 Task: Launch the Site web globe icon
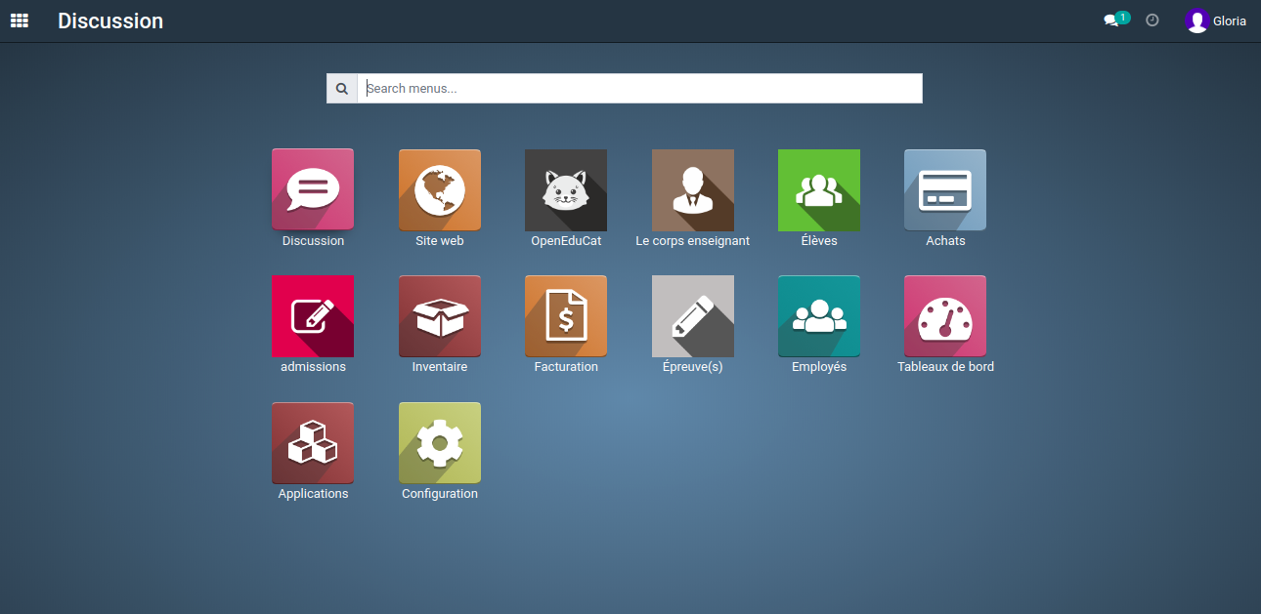point(440,190)
